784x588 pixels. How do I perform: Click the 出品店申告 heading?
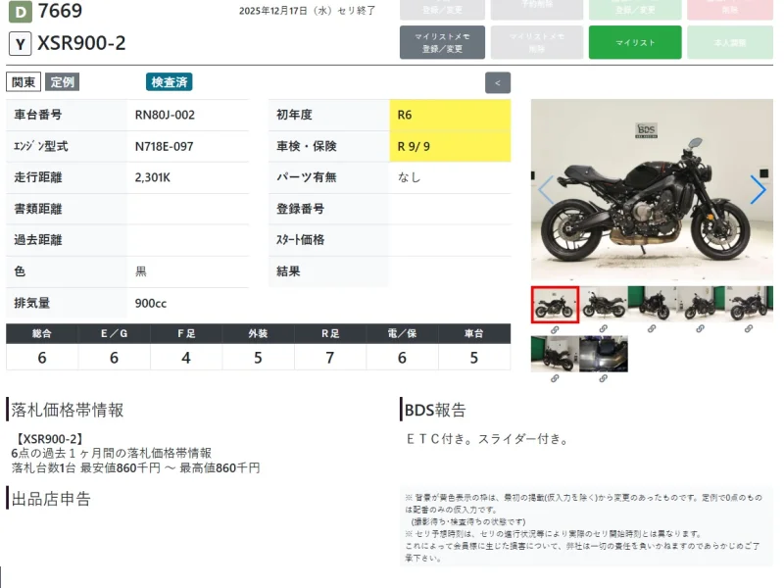pos(51,499)
